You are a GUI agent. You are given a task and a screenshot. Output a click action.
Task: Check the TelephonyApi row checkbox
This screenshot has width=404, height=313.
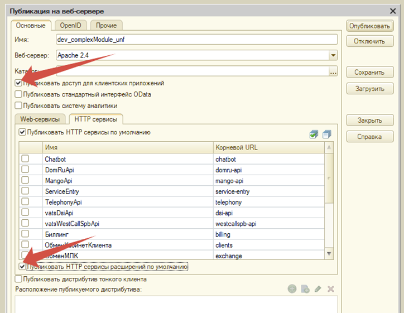(x=25, y=202)
